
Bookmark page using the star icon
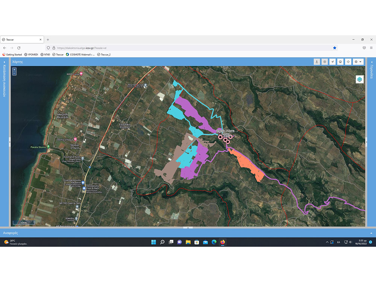point(335,48)
